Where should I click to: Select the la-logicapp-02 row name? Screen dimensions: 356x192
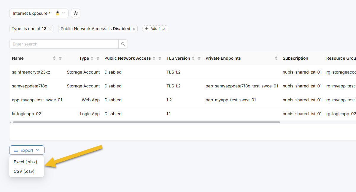pos(26,114)
